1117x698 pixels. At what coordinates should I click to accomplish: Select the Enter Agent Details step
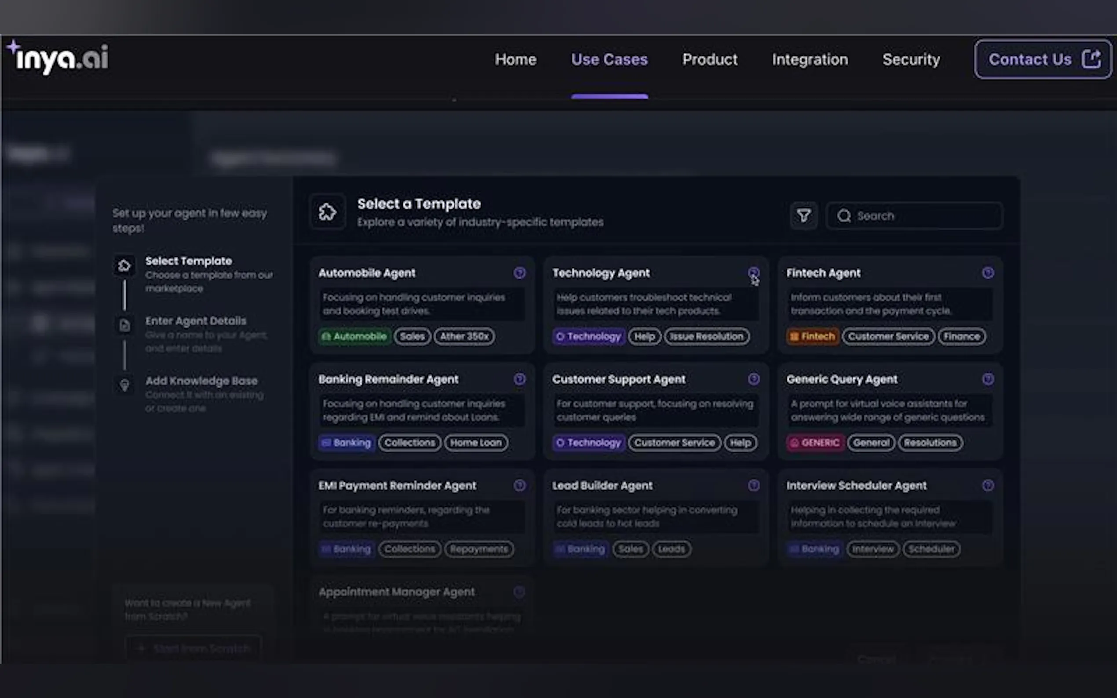coord(195,321)
